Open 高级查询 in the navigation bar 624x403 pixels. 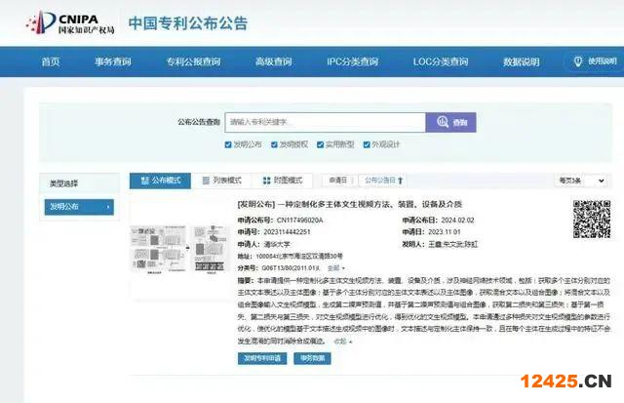pos(274,61)
